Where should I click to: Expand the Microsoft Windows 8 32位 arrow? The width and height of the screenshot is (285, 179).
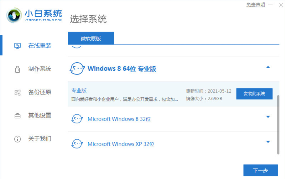click(x=268, y=117)
